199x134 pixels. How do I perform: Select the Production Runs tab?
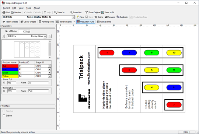click(x=85, y=22)
